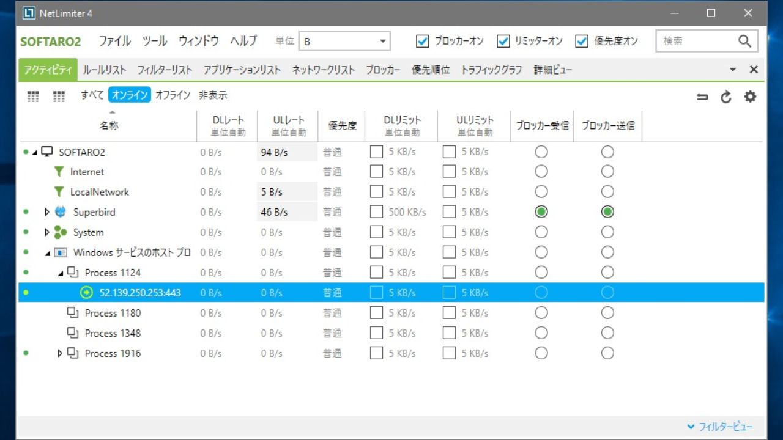Click the Process 1124 icon
The height and width of the screenshot is (440, 783).
coord(73,273)
